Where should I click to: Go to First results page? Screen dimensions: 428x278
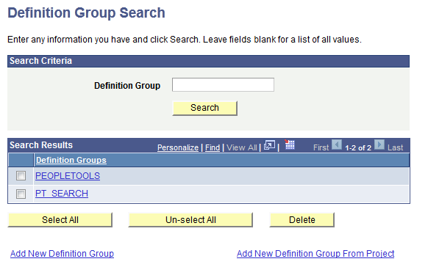point(321,147)
